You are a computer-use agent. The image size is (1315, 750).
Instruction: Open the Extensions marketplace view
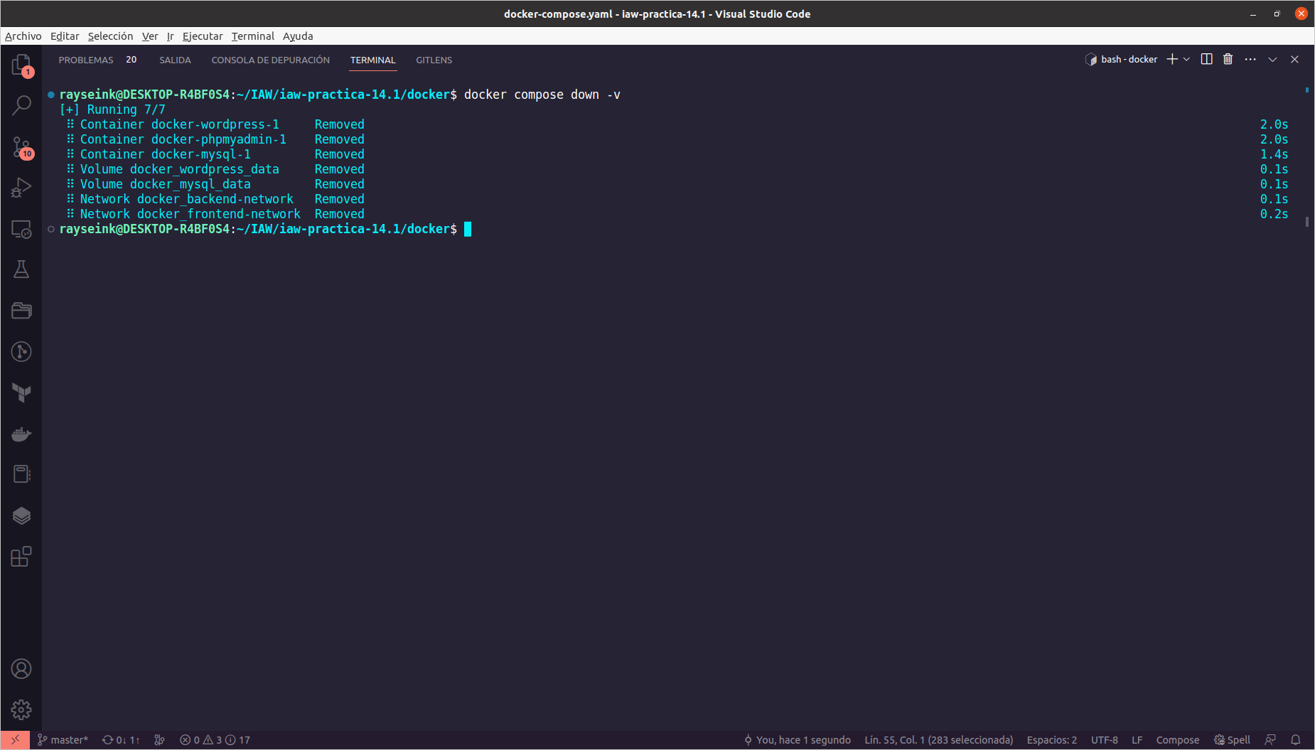click(21, 557)
